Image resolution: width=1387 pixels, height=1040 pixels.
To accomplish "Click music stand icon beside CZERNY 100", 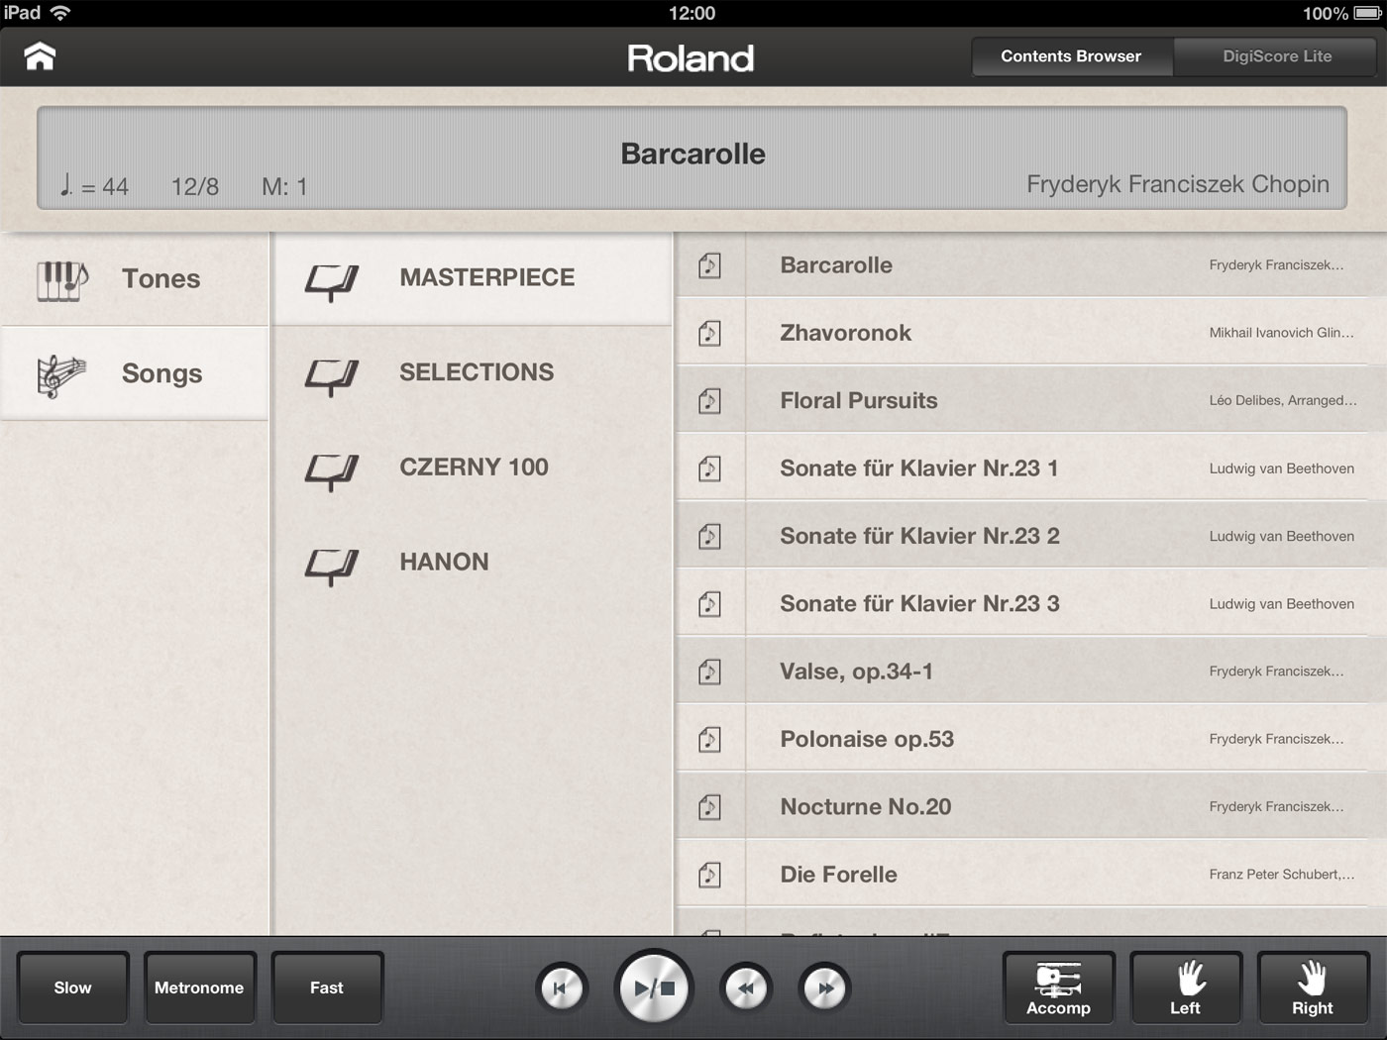I will [x=331, y=472].
